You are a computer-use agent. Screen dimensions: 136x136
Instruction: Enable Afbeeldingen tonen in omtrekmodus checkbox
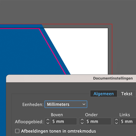(x=17, y=131)
